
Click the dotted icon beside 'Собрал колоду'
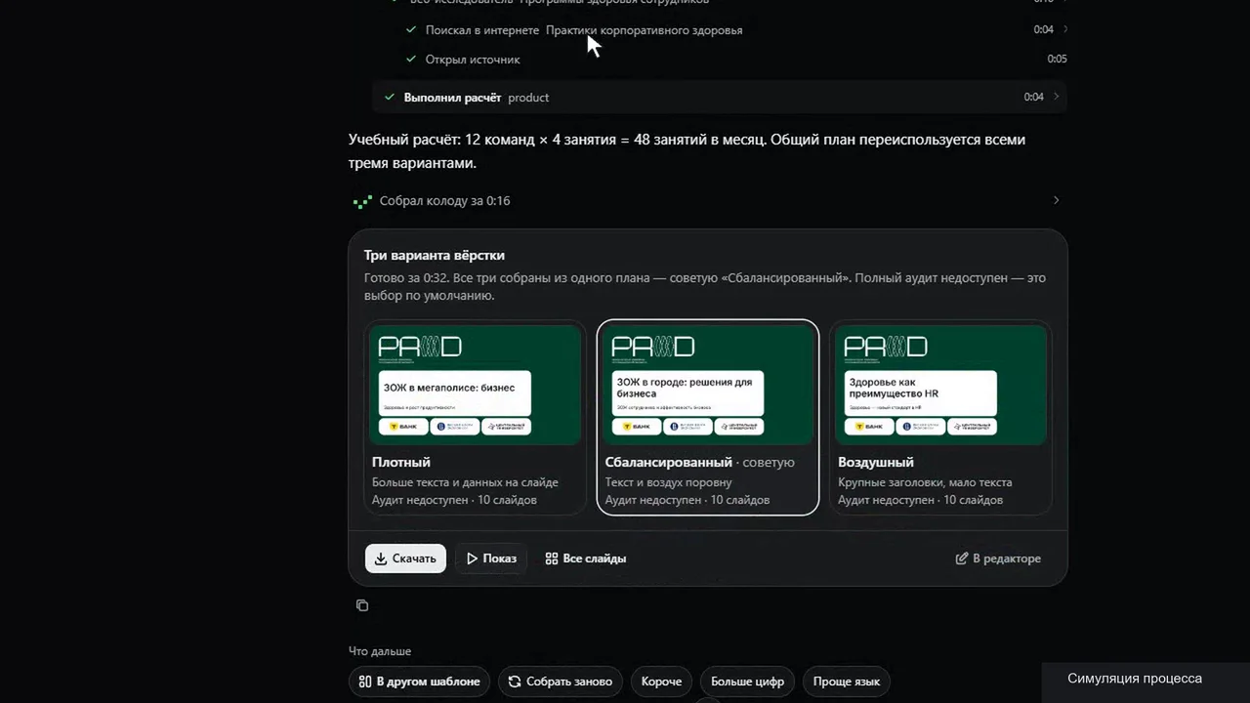(x=362, y=201)
